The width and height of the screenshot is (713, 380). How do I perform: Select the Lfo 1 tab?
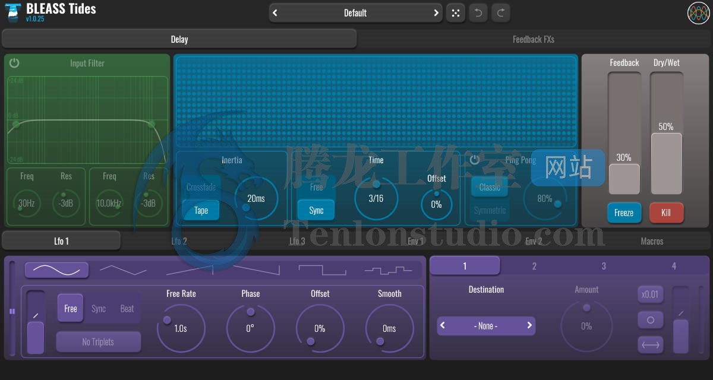61,241
